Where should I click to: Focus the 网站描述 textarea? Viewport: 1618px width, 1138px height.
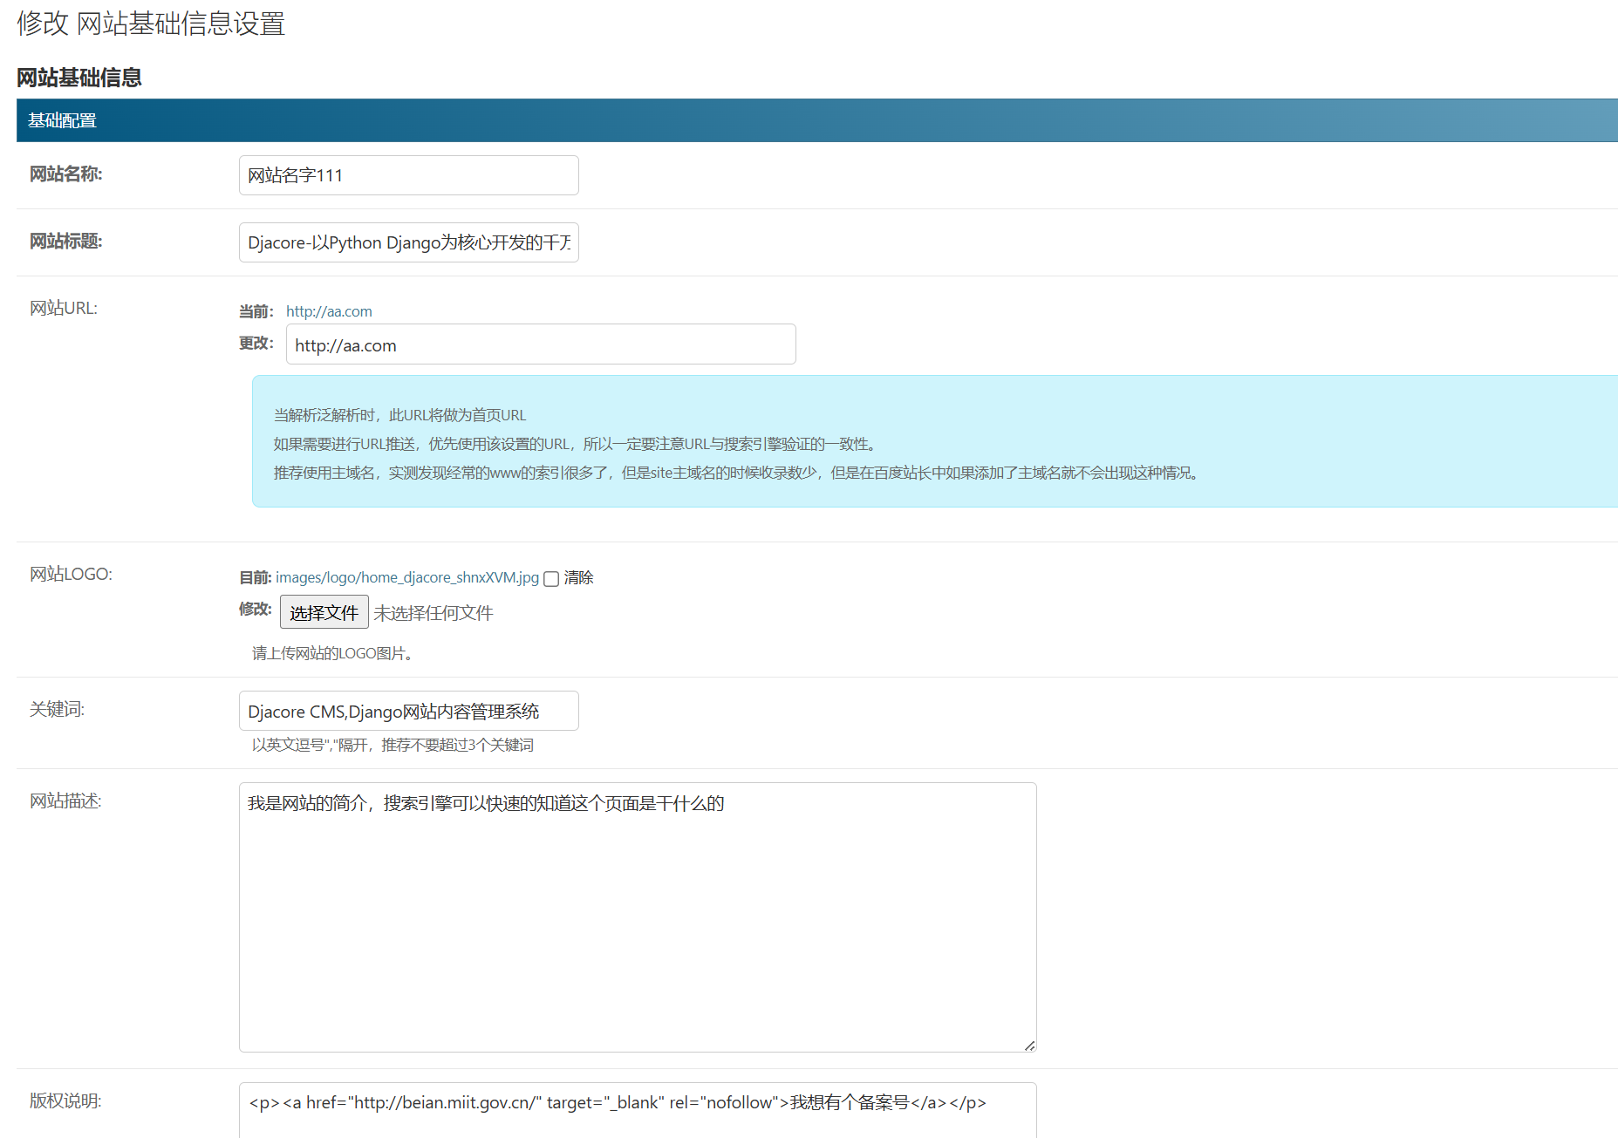pyautogui.click(x=637, y=916)
